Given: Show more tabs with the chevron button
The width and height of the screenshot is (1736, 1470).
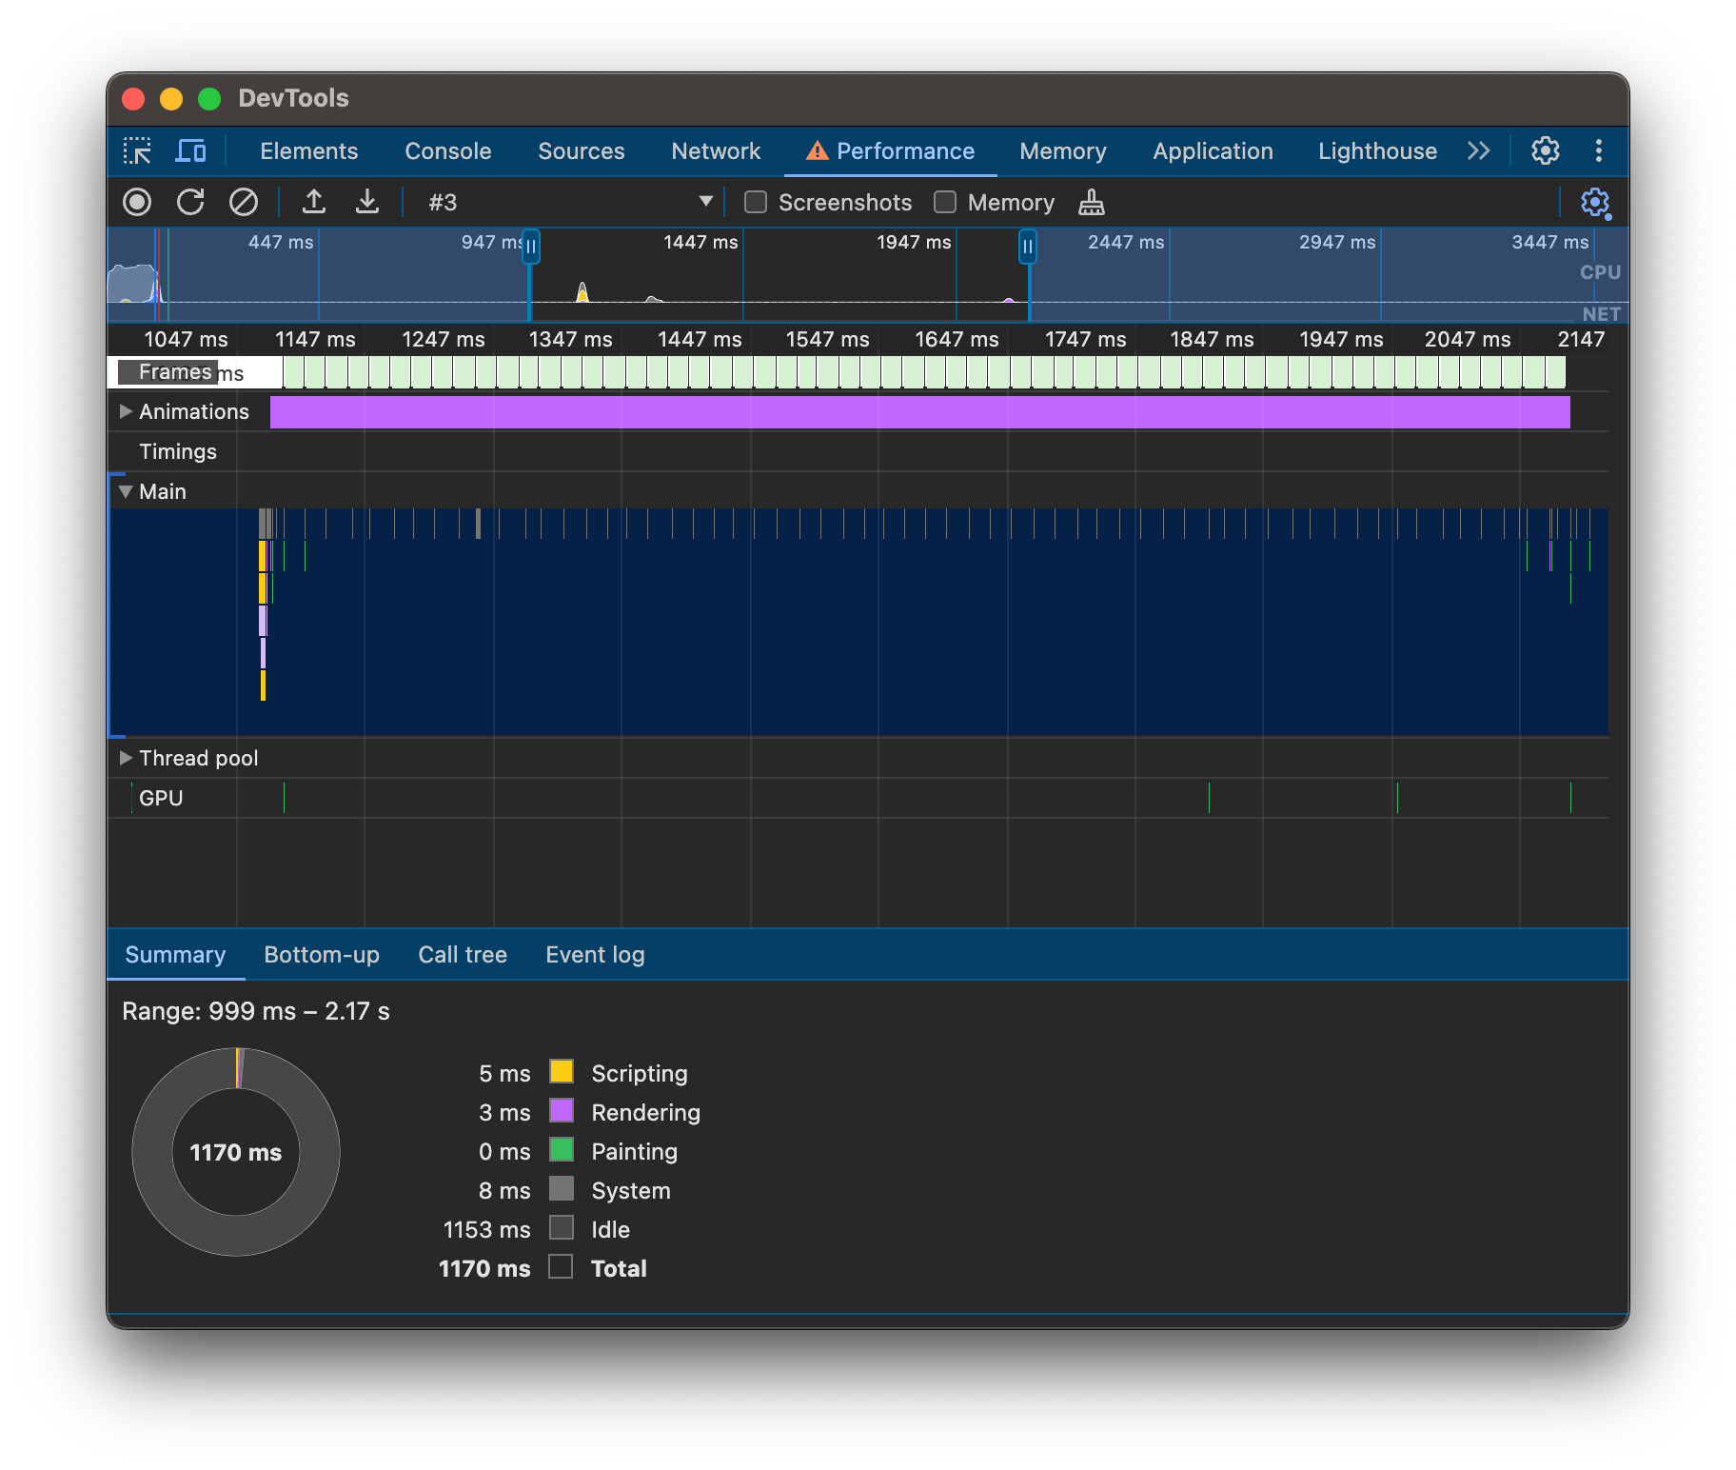Looking at the screenshot, I should point(1478,151).
